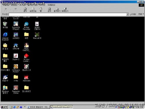Open the Start (시작) button
Image resolution: width=145 pixels, height=109 pixels.
[x=4, y=107]
